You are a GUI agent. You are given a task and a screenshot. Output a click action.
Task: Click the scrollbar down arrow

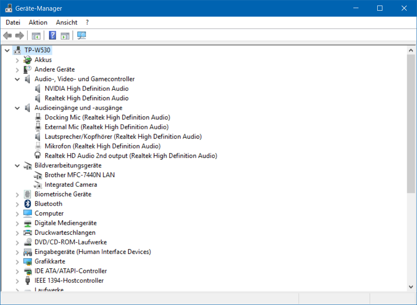(411, 287)
